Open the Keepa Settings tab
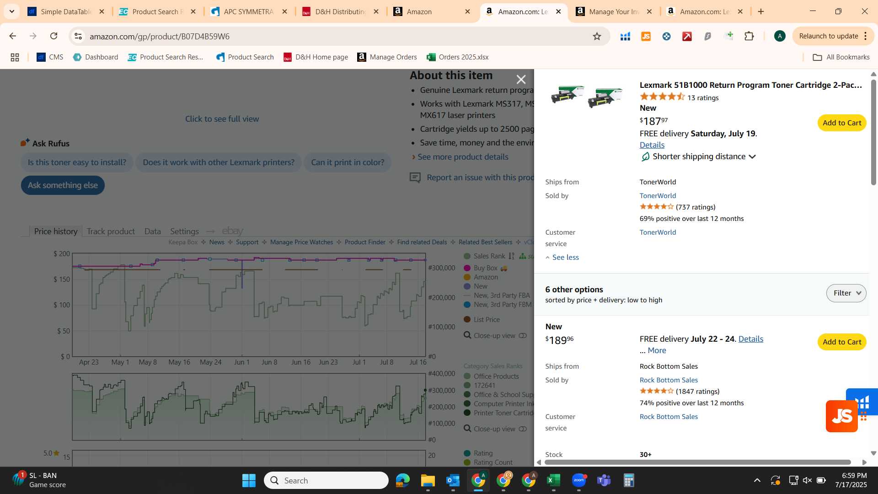878x494 pixels. [184, 231]
